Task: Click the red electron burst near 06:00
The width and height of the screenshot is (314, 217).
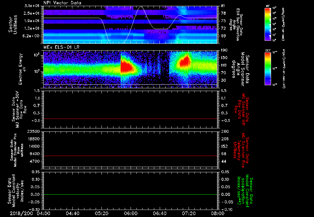Action: (x=127, y=67)
